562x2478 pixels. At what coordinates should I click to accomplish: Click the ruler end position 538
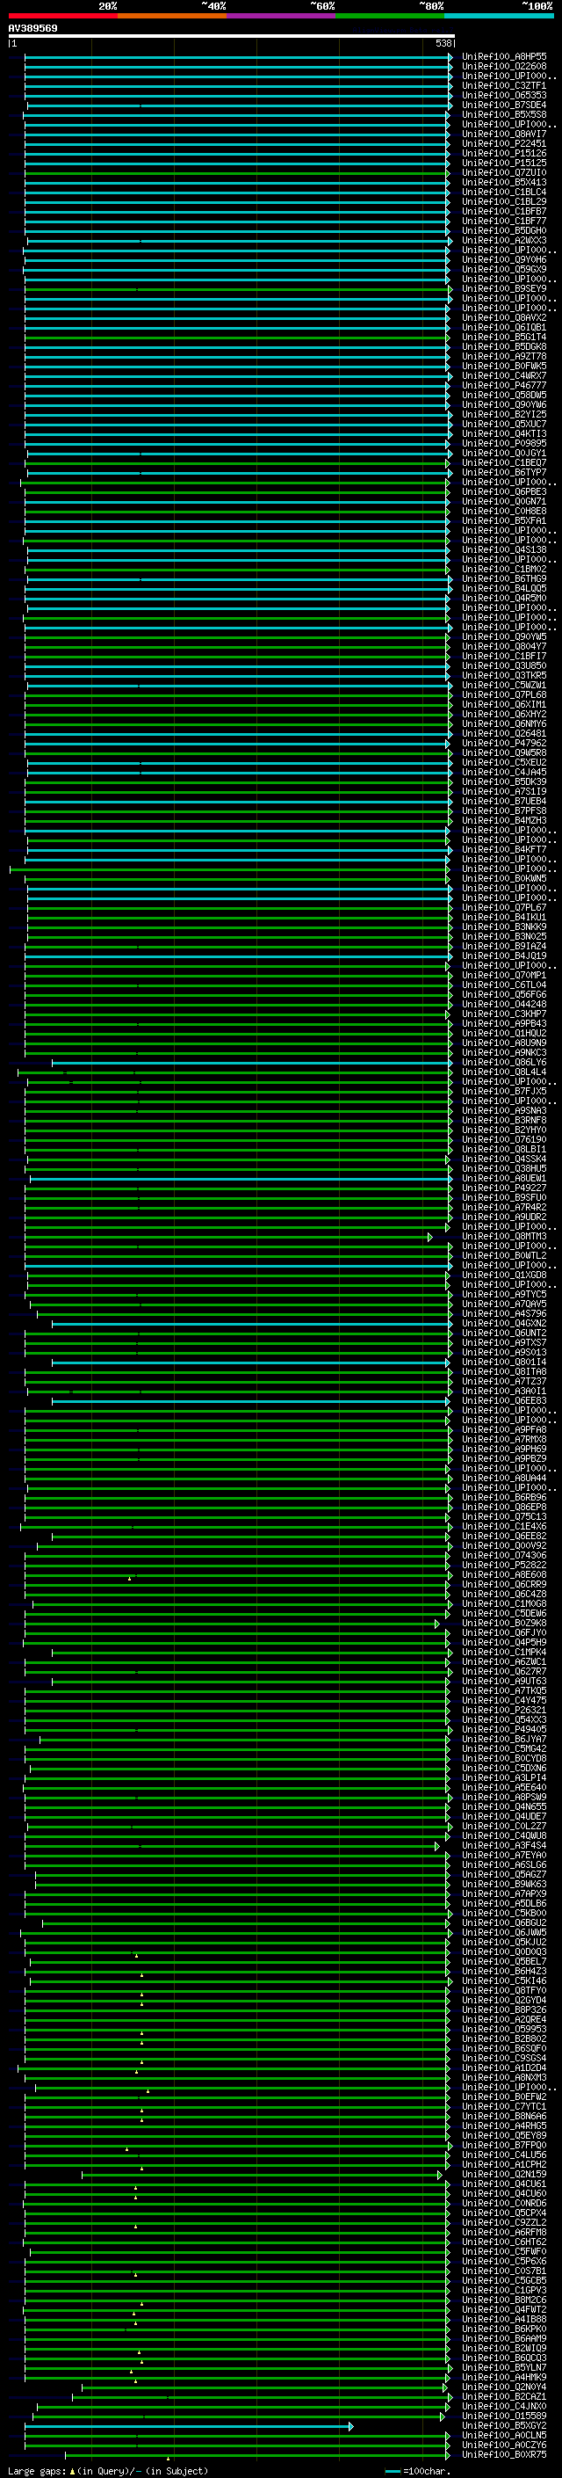coord(443,43)
